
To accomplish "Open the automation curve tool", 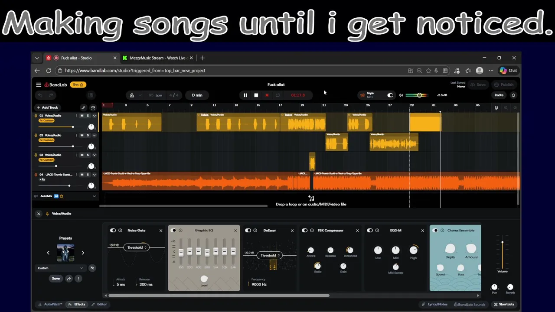I will tap(83, 107).
